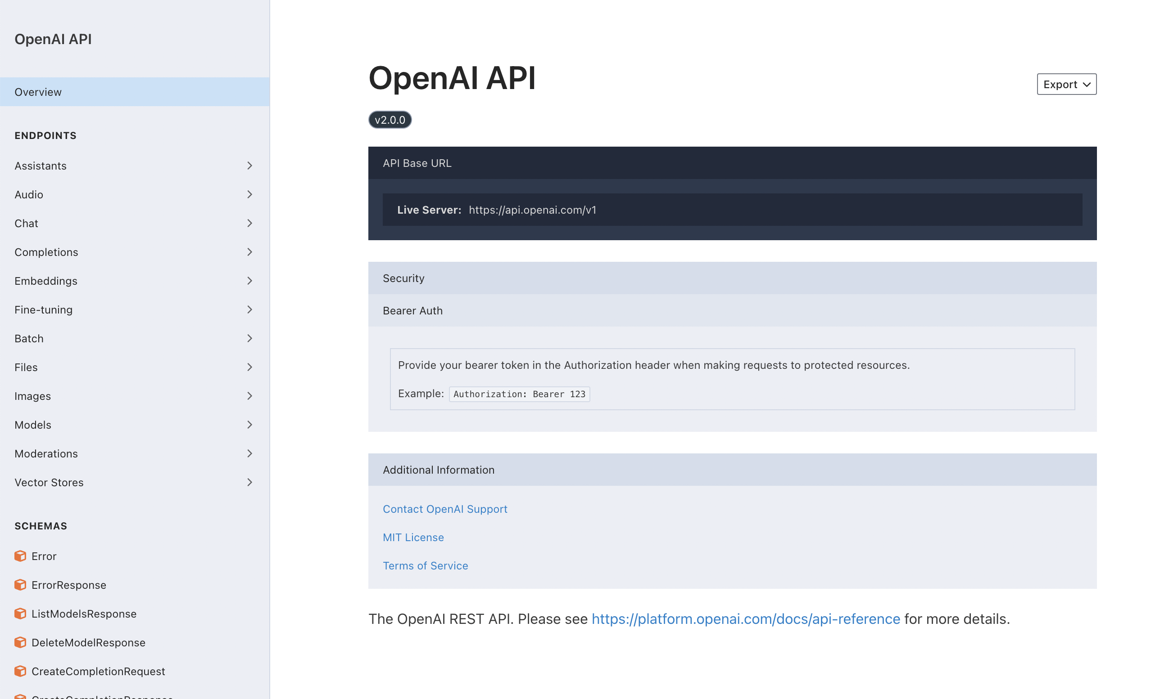
Task: Click the Live Server URL text
Action: (x=532, y=210)
